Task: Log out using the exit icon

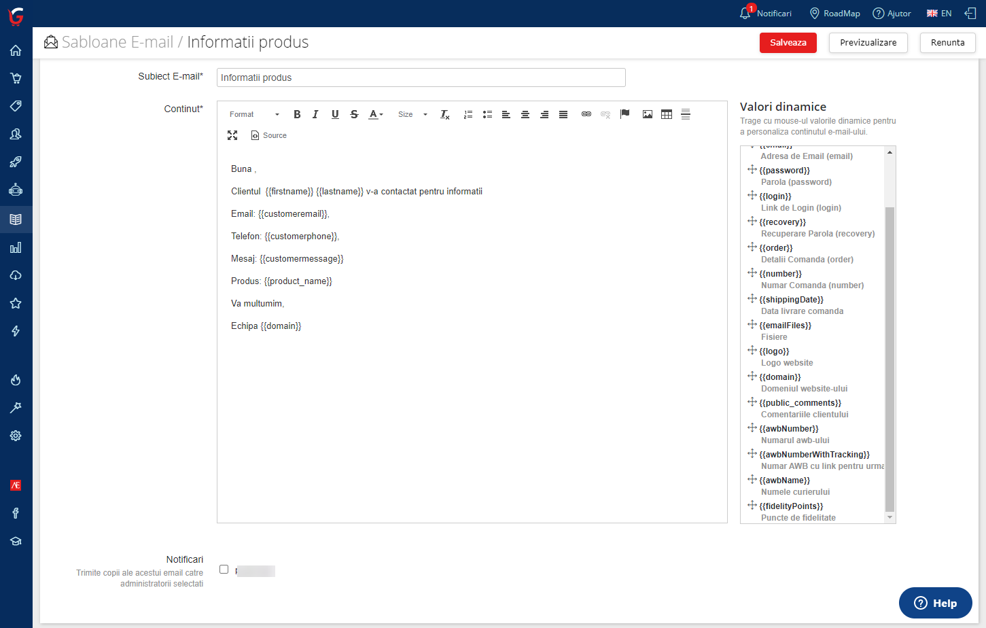Action: 970,13
